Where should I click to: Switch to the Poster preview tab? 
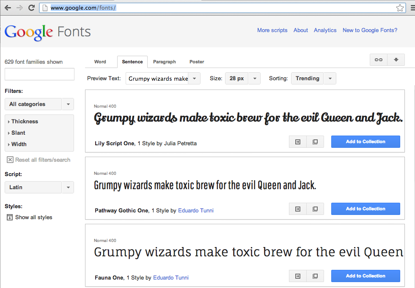(196, 62)
